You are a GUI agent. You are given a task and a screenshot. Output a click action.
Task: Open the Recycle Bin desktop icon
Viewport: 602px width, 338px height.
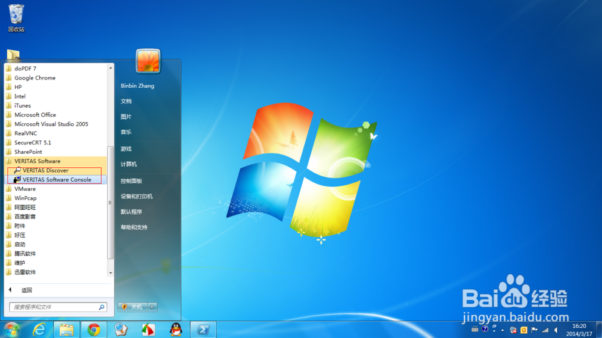(16, 17)
